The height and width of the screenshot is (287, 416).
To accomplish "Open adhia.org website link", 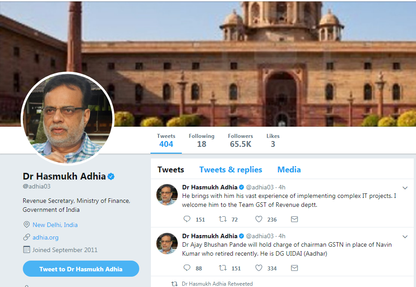I will tap(45, 237).
